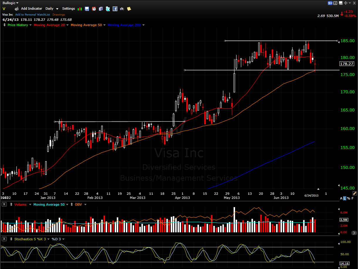Click the 530.5M value at top right
The height and width of the screenshot is (269, 358).
333,16
